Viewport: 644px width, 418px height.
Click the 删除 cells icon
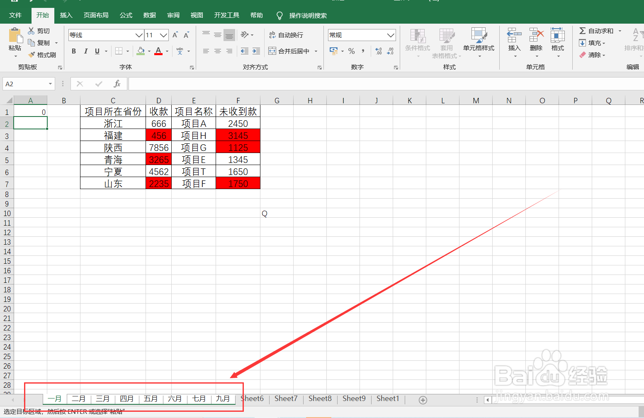click(x=536, y=35)
